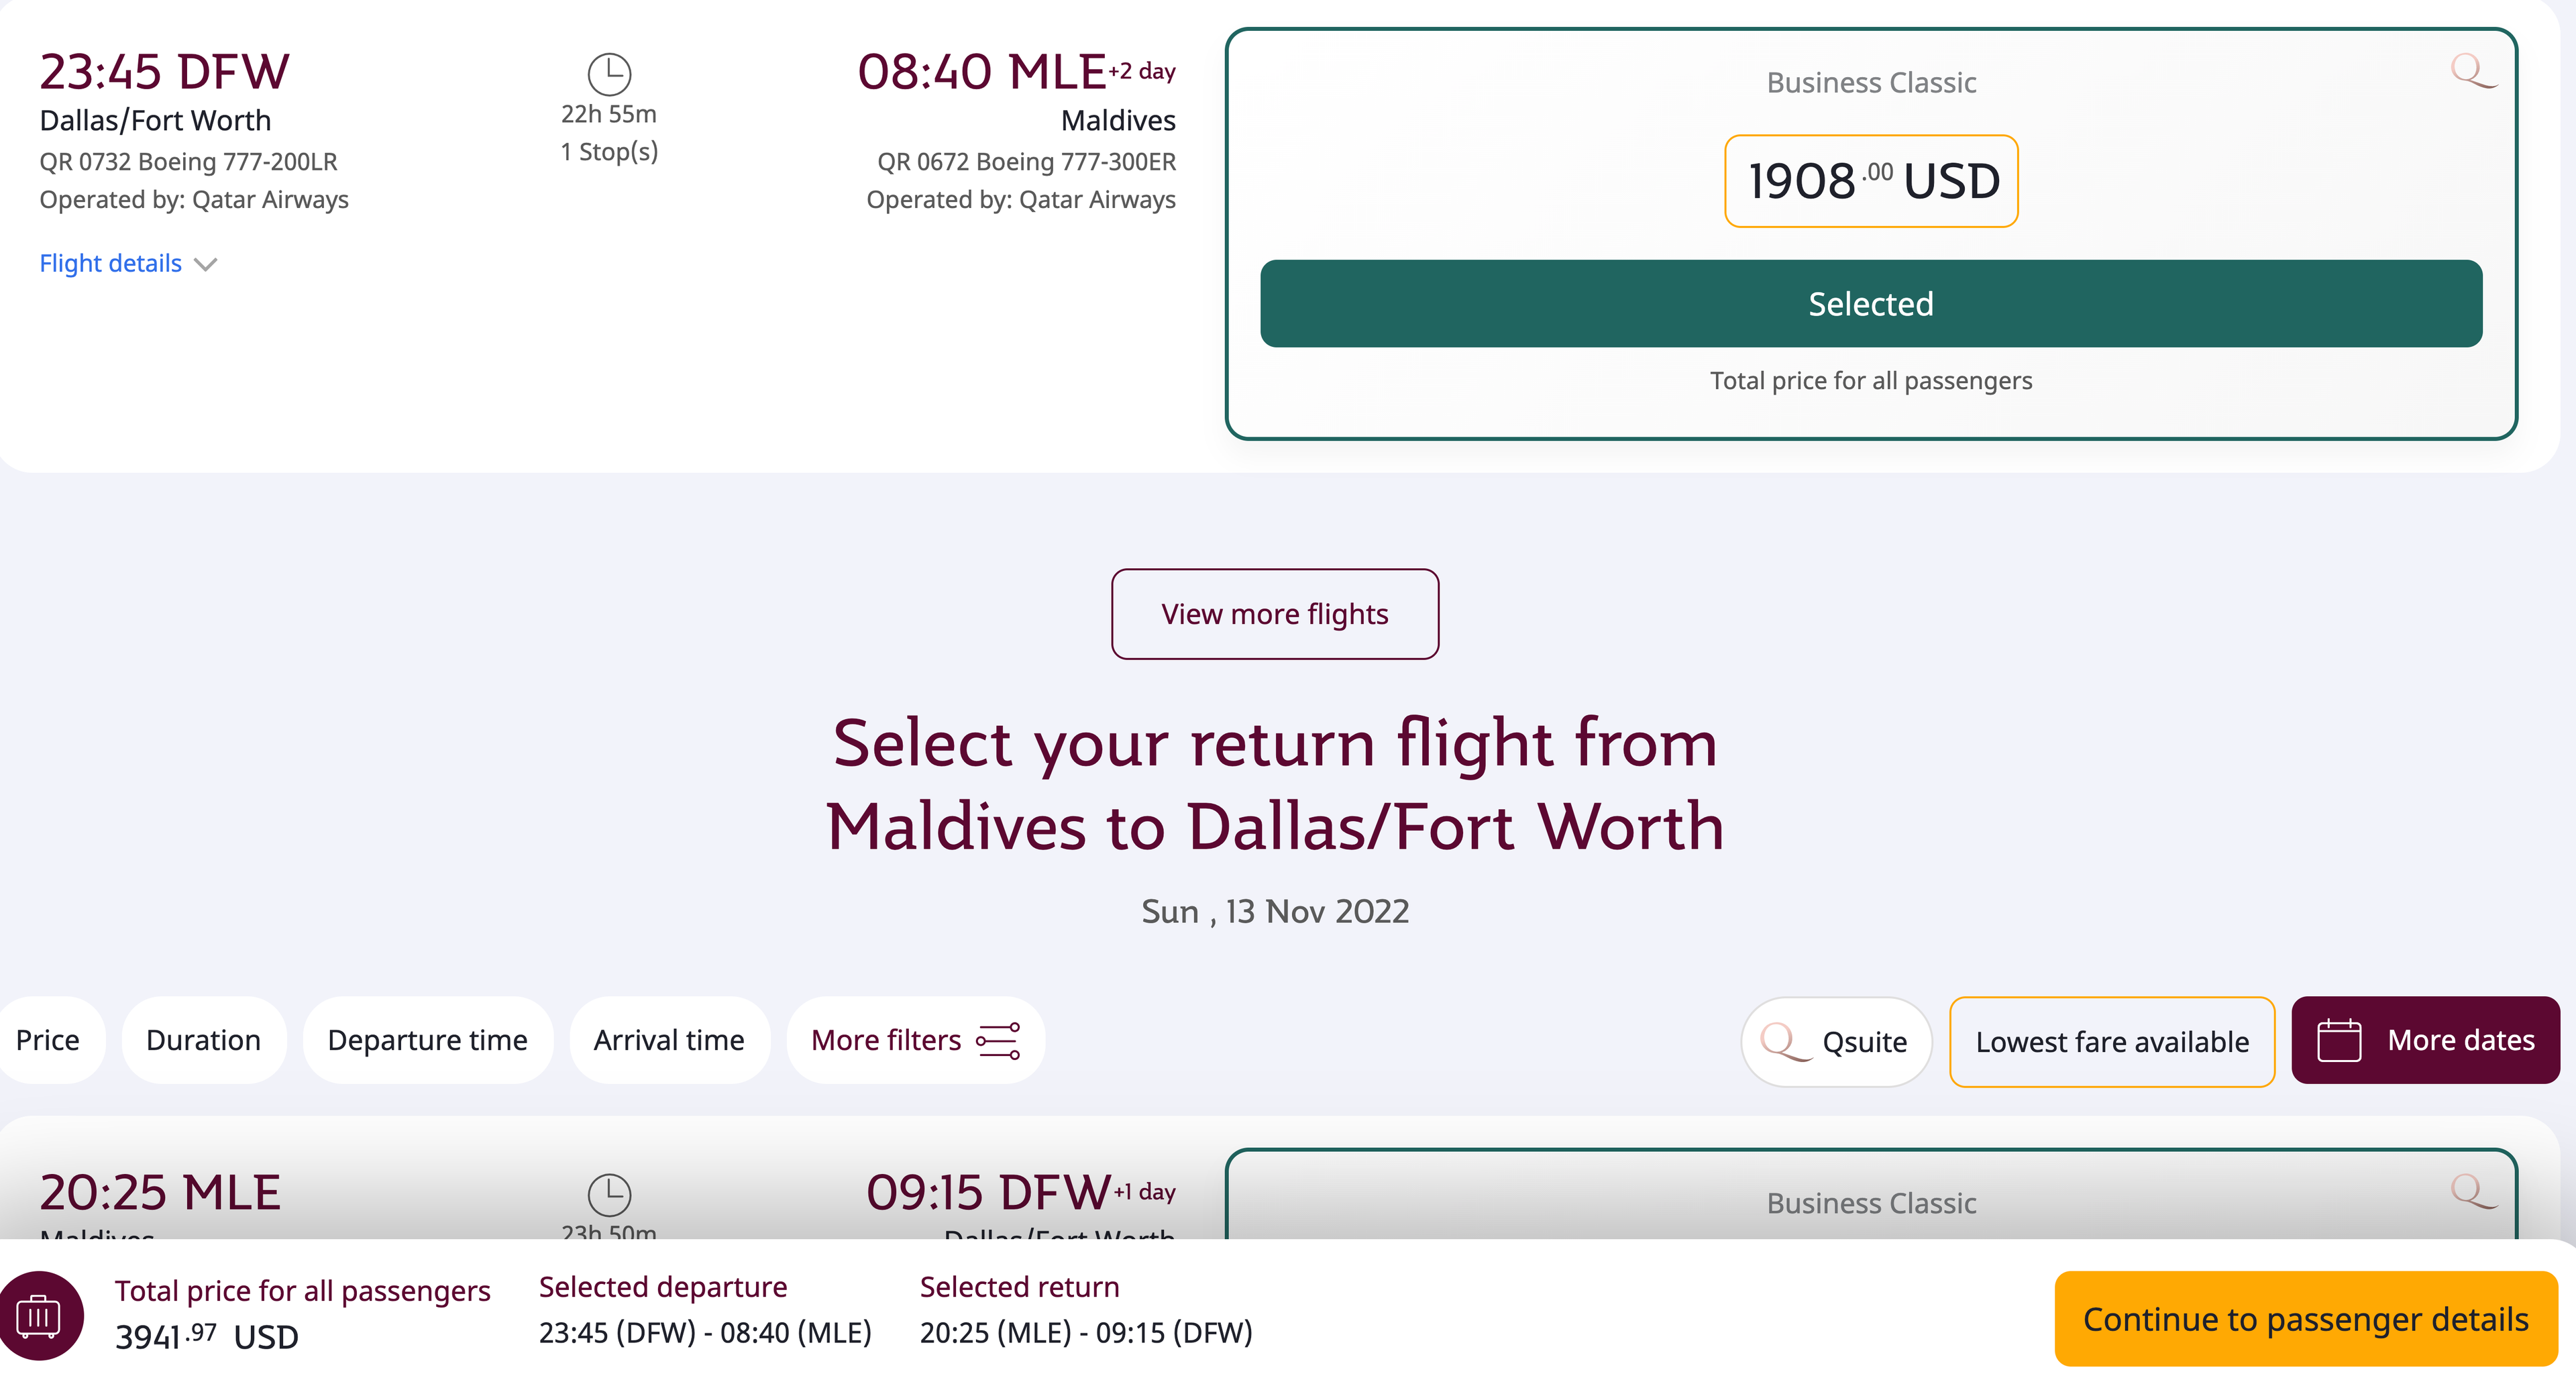The width and height of the screenshot is (2576, 1388).
Task: Click the calendar icon on More dates
Action: pyautogui.click(x=2339, y=1041)
